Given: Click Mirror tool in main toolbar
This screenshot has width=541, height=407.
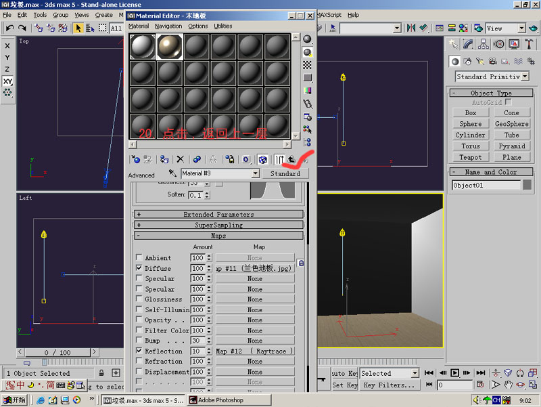Looking at the screenshot, I should point(411,28).
